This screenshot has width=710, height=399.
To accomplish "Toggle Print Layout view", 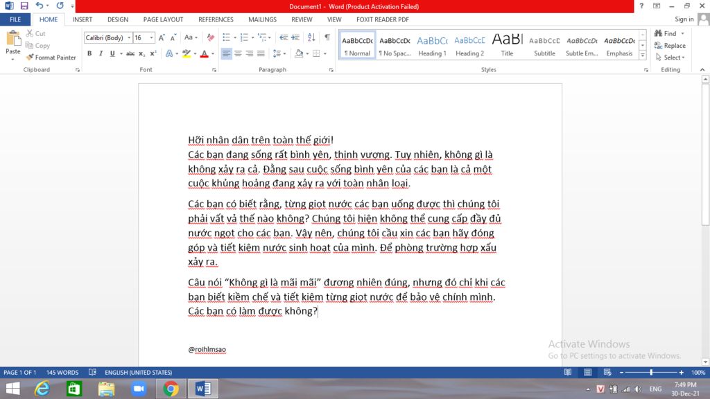I will click(x=587, y=372).
